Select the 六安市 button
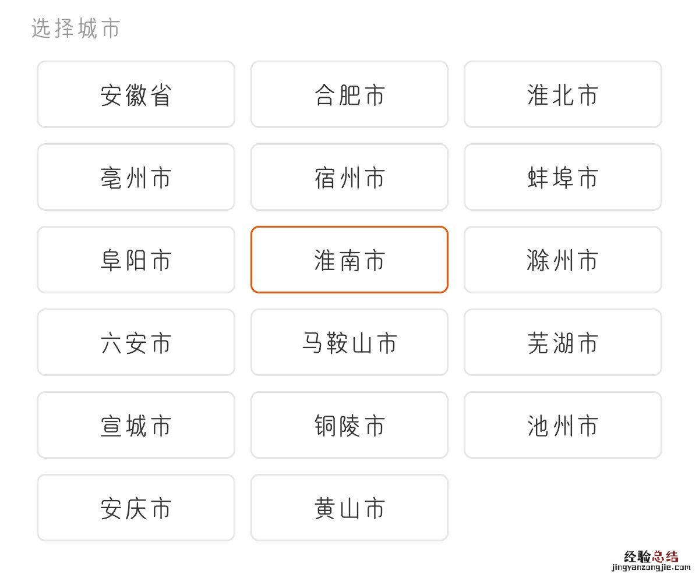The height and width of the screenshot is (578, 699). coord(136,342)
